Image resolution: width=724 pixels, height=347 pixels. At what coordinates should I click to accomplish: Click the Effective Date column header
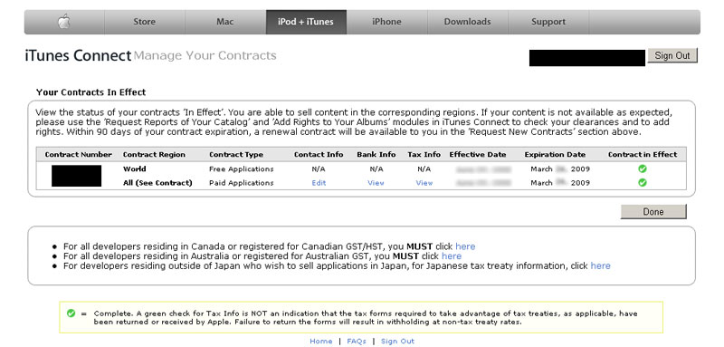[478, 155]
